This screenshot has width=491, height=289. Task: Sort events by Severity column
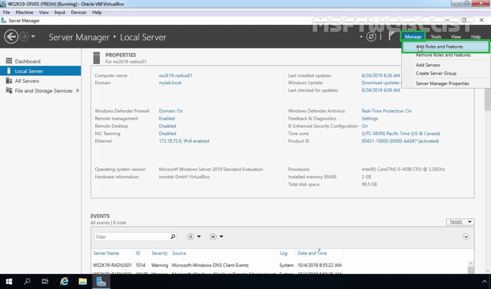tap(159, 254)
